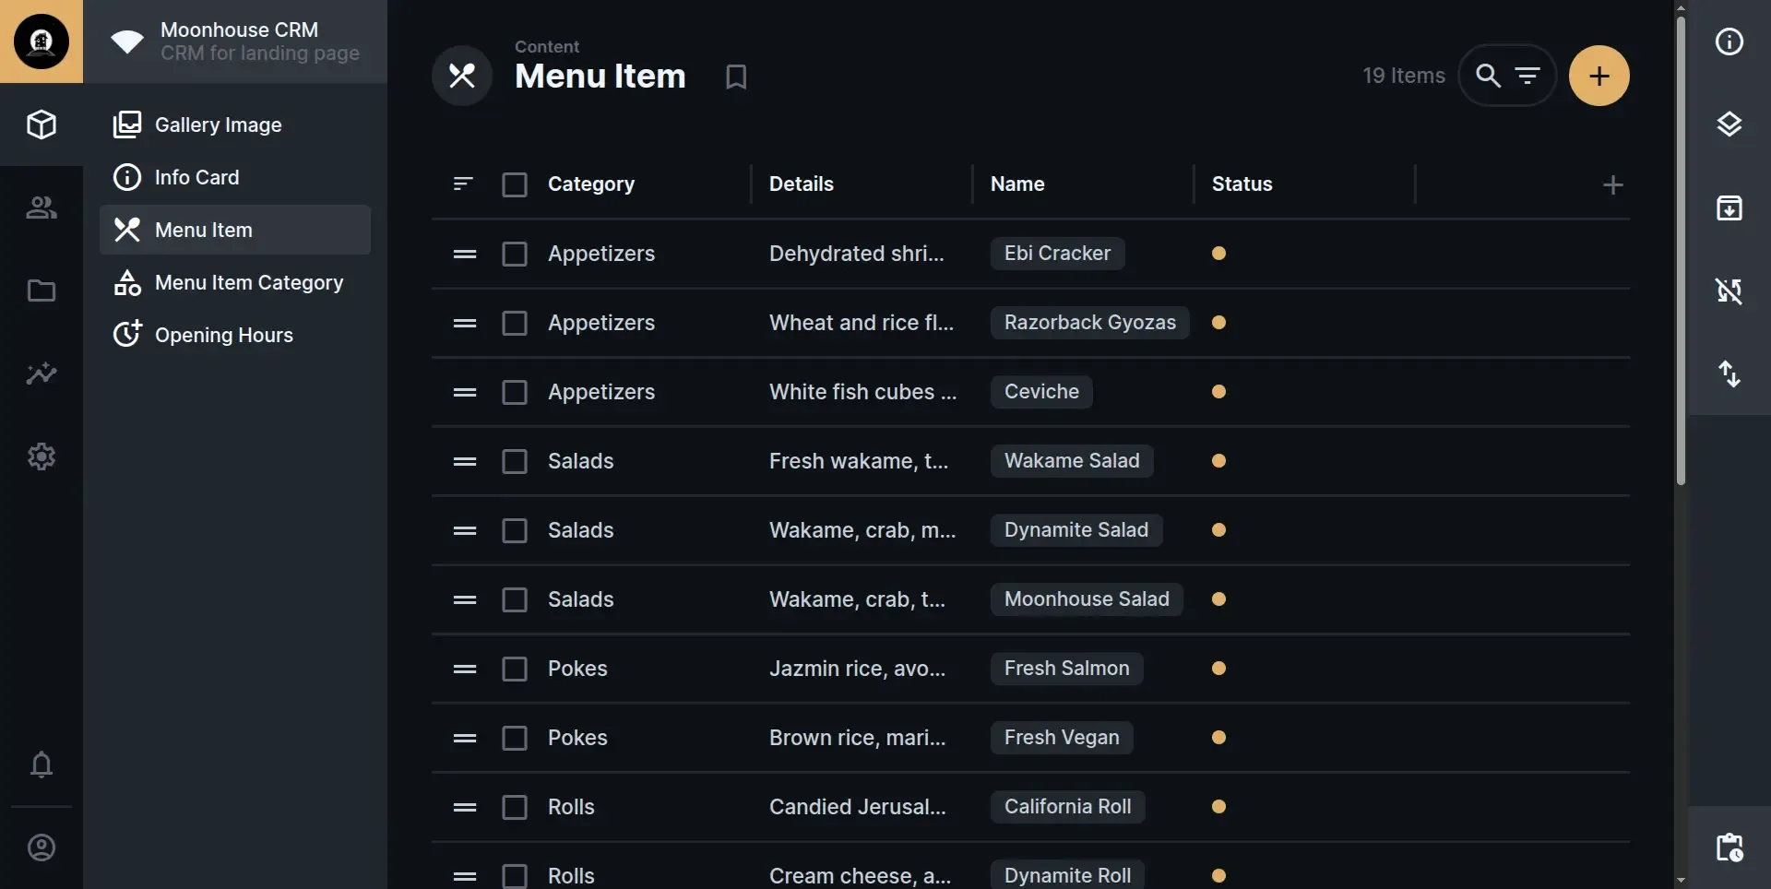Check the select-all checkbox in the header
This screenshot has height=889, width=1771.
(516, 184)
